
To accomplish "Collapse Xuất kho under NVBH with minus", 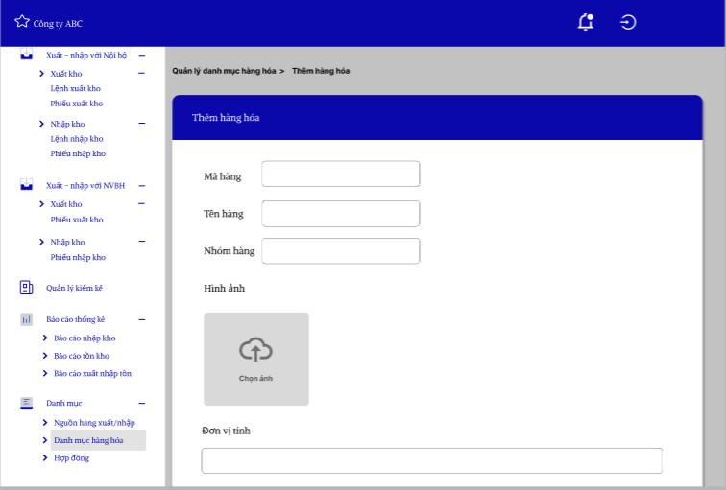I will [142, 203].
